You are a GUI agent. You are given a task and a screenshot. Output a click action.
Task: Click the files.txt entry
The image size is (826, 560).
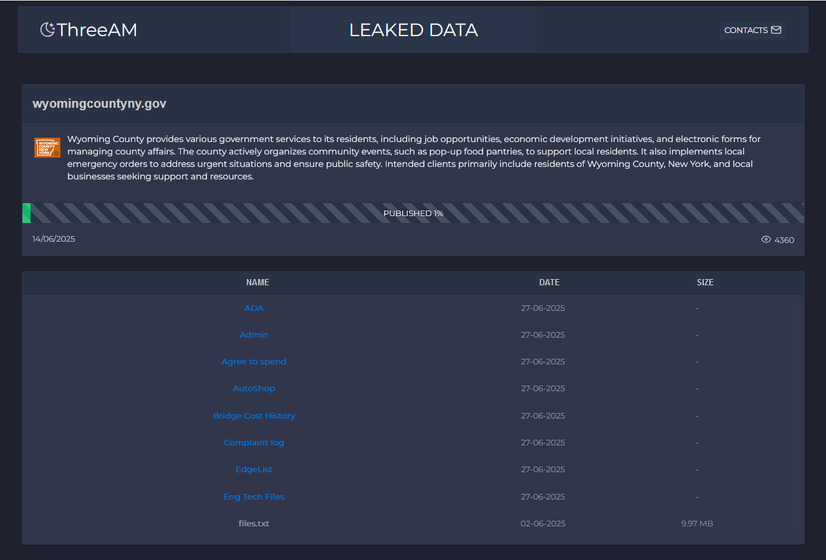coord(254,523)
